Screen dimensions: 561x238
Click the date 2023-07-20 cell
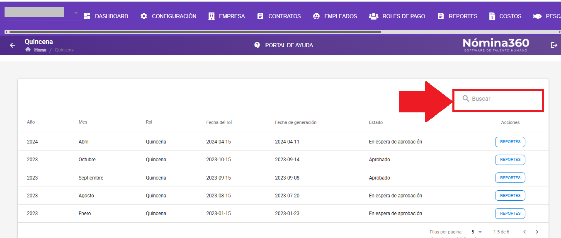(x=287, y=196)
